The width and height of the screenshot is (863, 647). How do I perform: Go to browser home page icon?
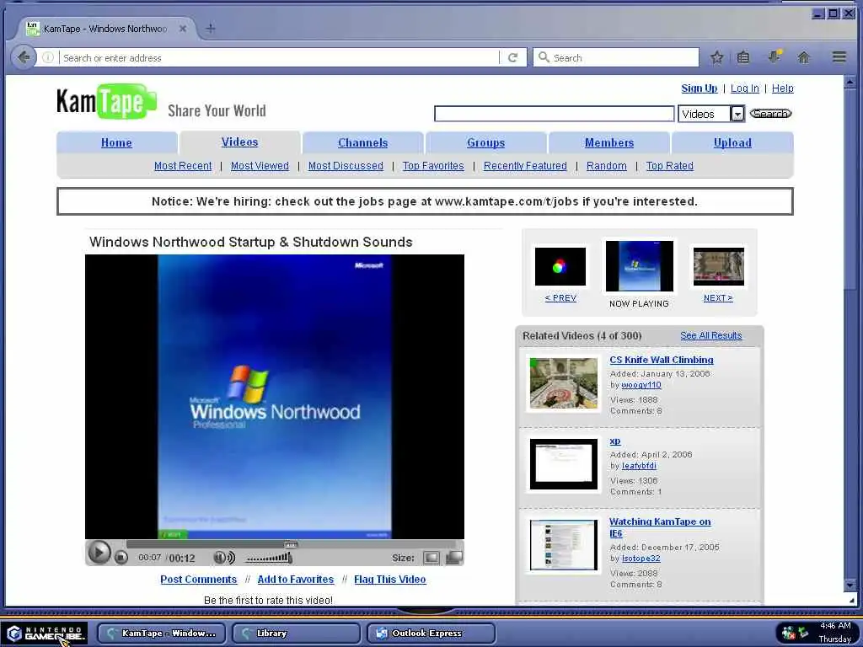click(803, 57)
